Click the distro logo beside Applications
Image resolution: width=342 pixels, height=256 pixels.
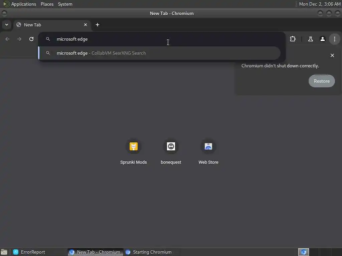6,4
